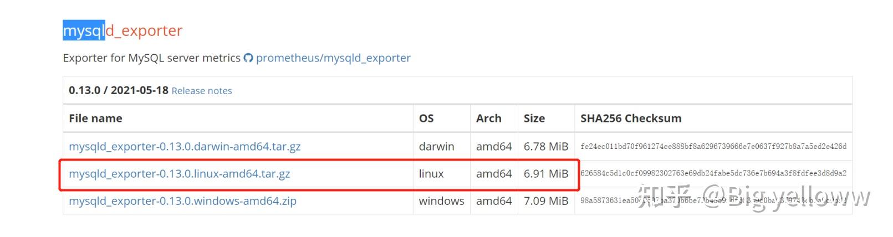This screenshot has height=237, width=893.
Task: Download the linux-amd64 tar.gz file
Action: pos(179,174)
